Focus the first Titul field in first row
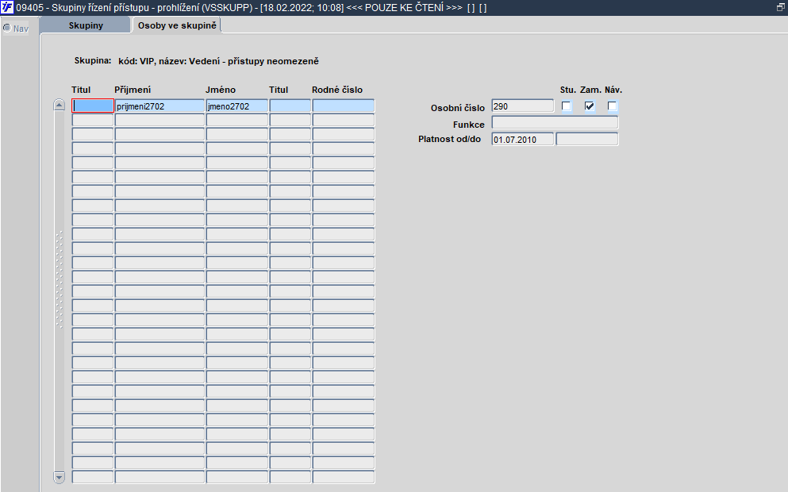The height and width of the screenshot is (492, 788). pos(93,106)
